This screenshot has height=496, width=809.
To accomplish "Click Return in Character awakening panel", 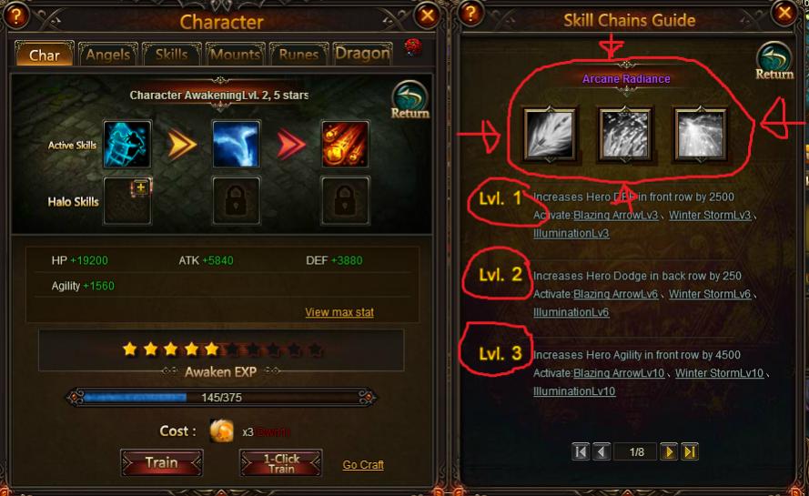I will (x=410, y=100).
